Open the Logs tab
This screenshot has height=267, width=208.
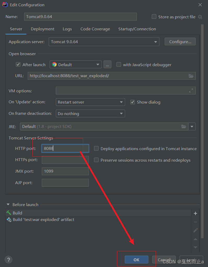pyautogui.click(x=67, y=29)
